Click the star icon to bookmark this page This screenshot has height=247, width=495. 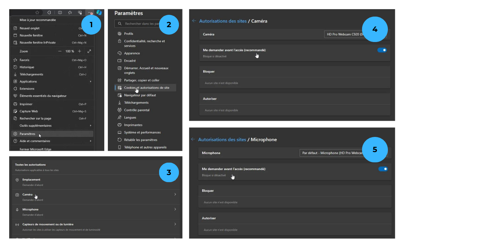point(37,12)
